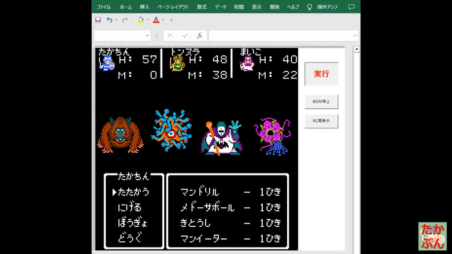
Task: Click inside the formula bar
Action: point(281,36)
